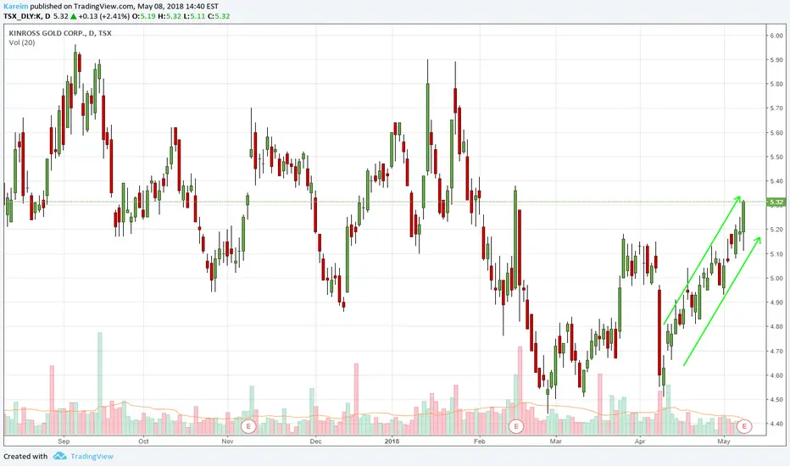Screen dimensions: 790x466
Task: Click the Dec date axis label
Action: 315,441
